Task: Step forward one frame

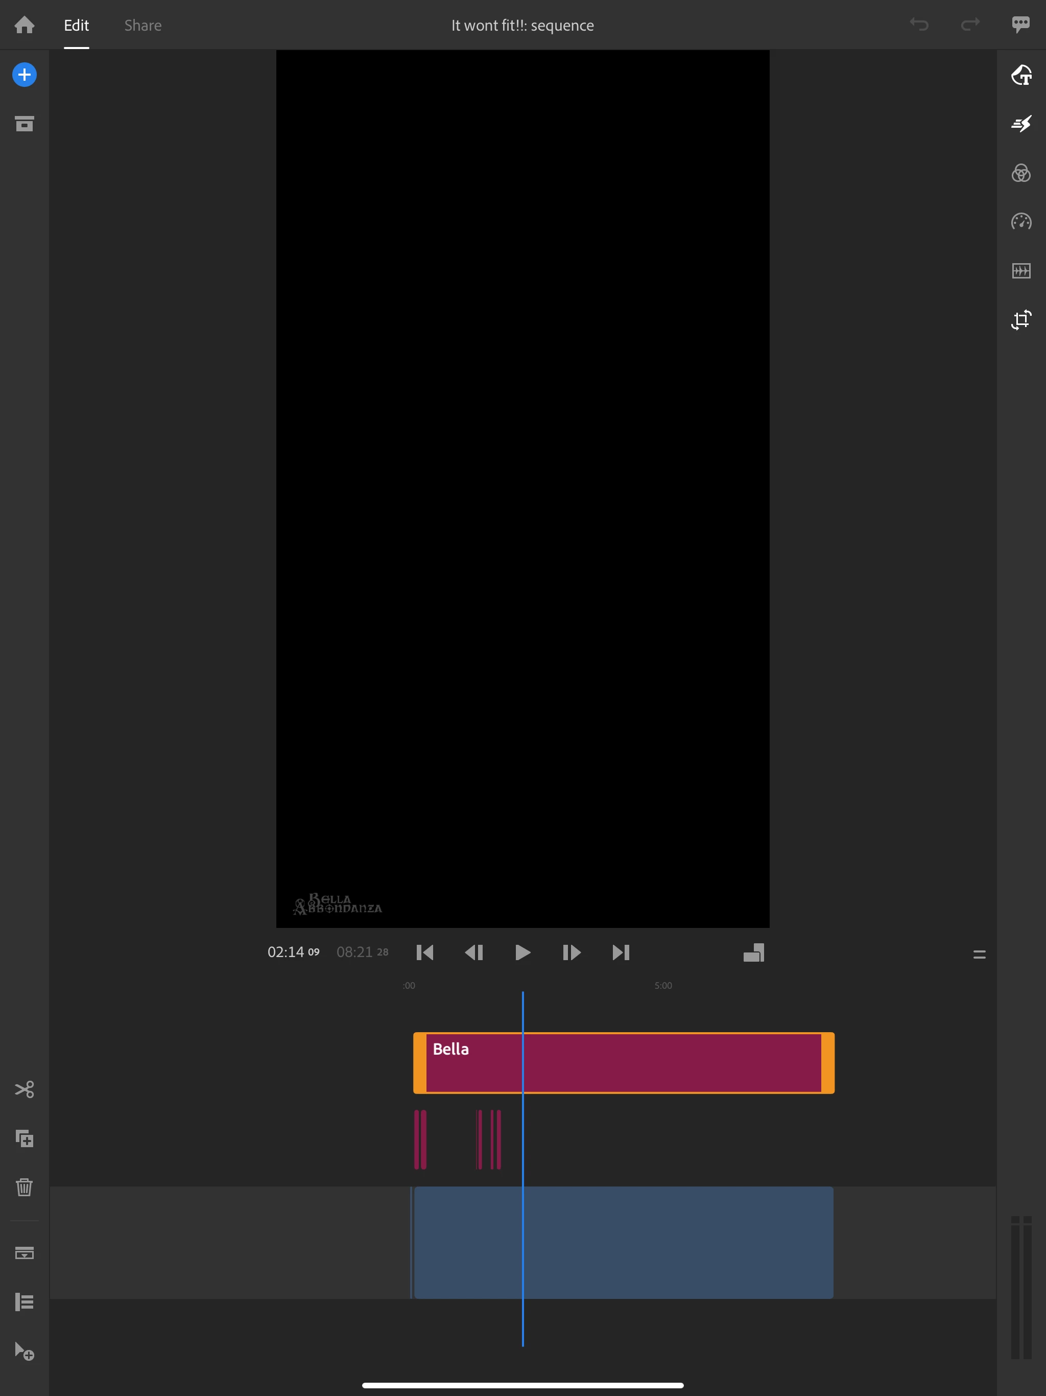Action: pos(571,952)
